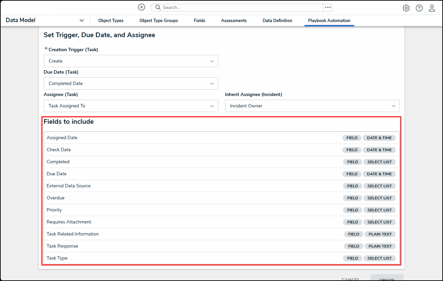Choose the External Data Source row

click(x=221, y=186)
